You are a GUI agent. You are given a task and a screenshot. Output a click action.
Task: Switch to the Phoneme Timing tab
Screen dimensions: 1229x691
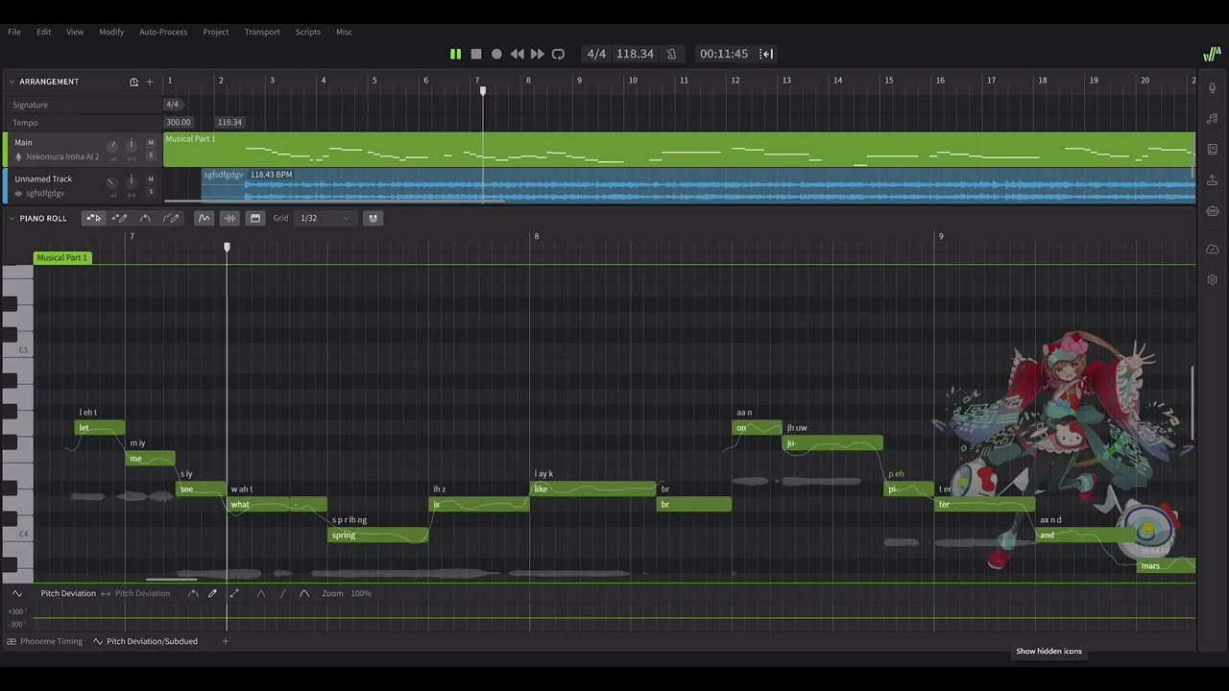tap(44, 641)
